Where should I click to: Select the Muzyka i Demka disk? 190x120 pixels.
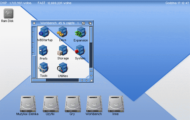tap(28, 104)
